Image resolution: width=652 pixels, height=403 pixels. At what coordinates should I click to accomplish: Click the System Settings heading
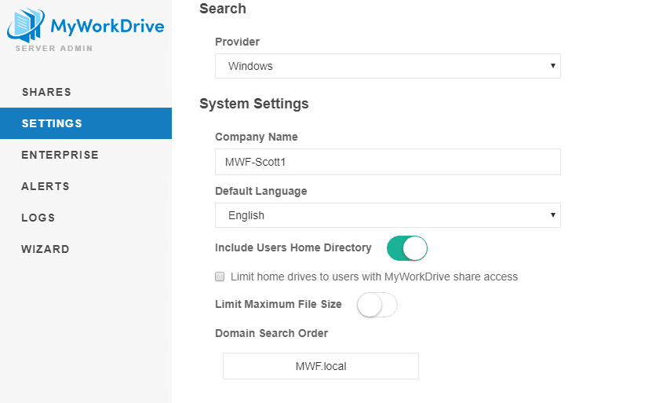pyautogui.click(x=254, y=104)
